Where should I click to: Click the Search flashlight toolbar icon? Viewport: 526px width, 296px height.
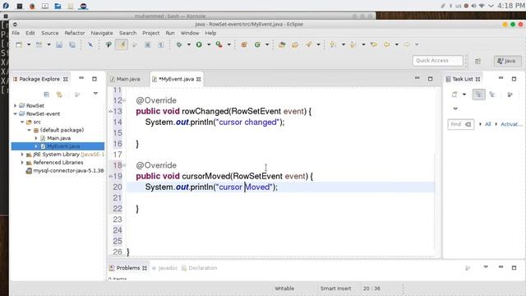(x=308, y=44)
